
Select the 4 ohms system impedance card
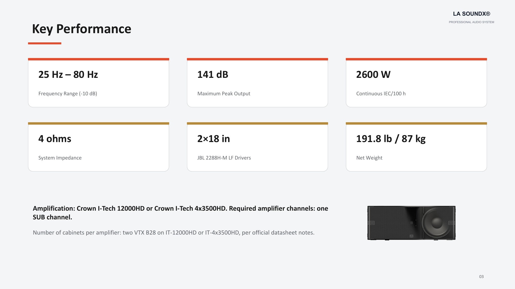[x=99, y=147]
